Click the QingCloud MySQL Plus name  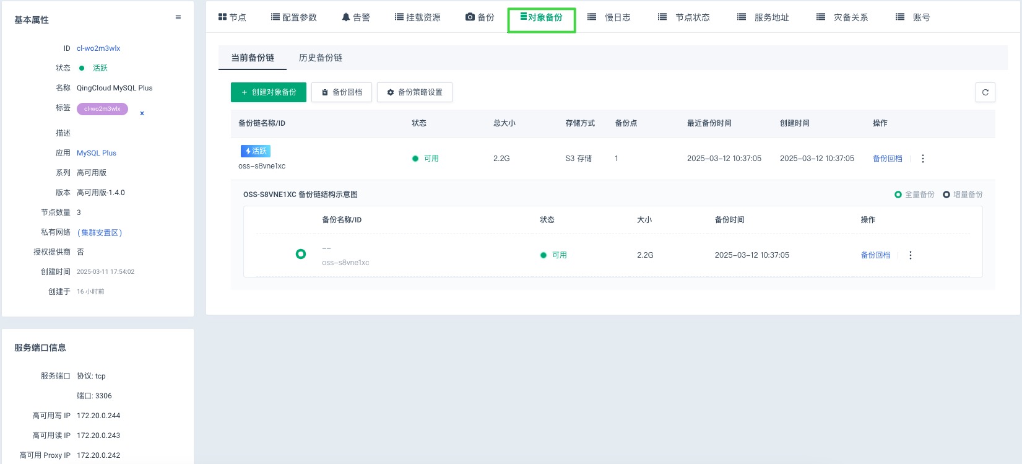[115, 88]
